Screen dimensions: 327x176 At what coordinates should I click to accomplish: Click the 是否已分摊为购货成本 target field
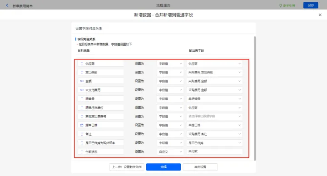click(101, 143)
